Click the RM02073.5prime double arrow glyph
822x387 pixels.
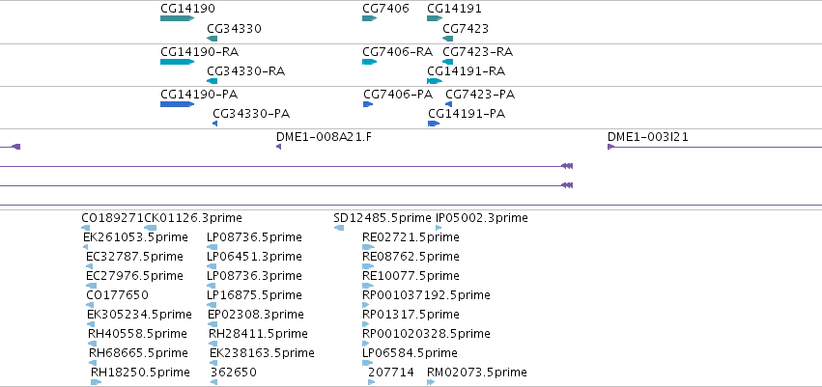point(431,382)
